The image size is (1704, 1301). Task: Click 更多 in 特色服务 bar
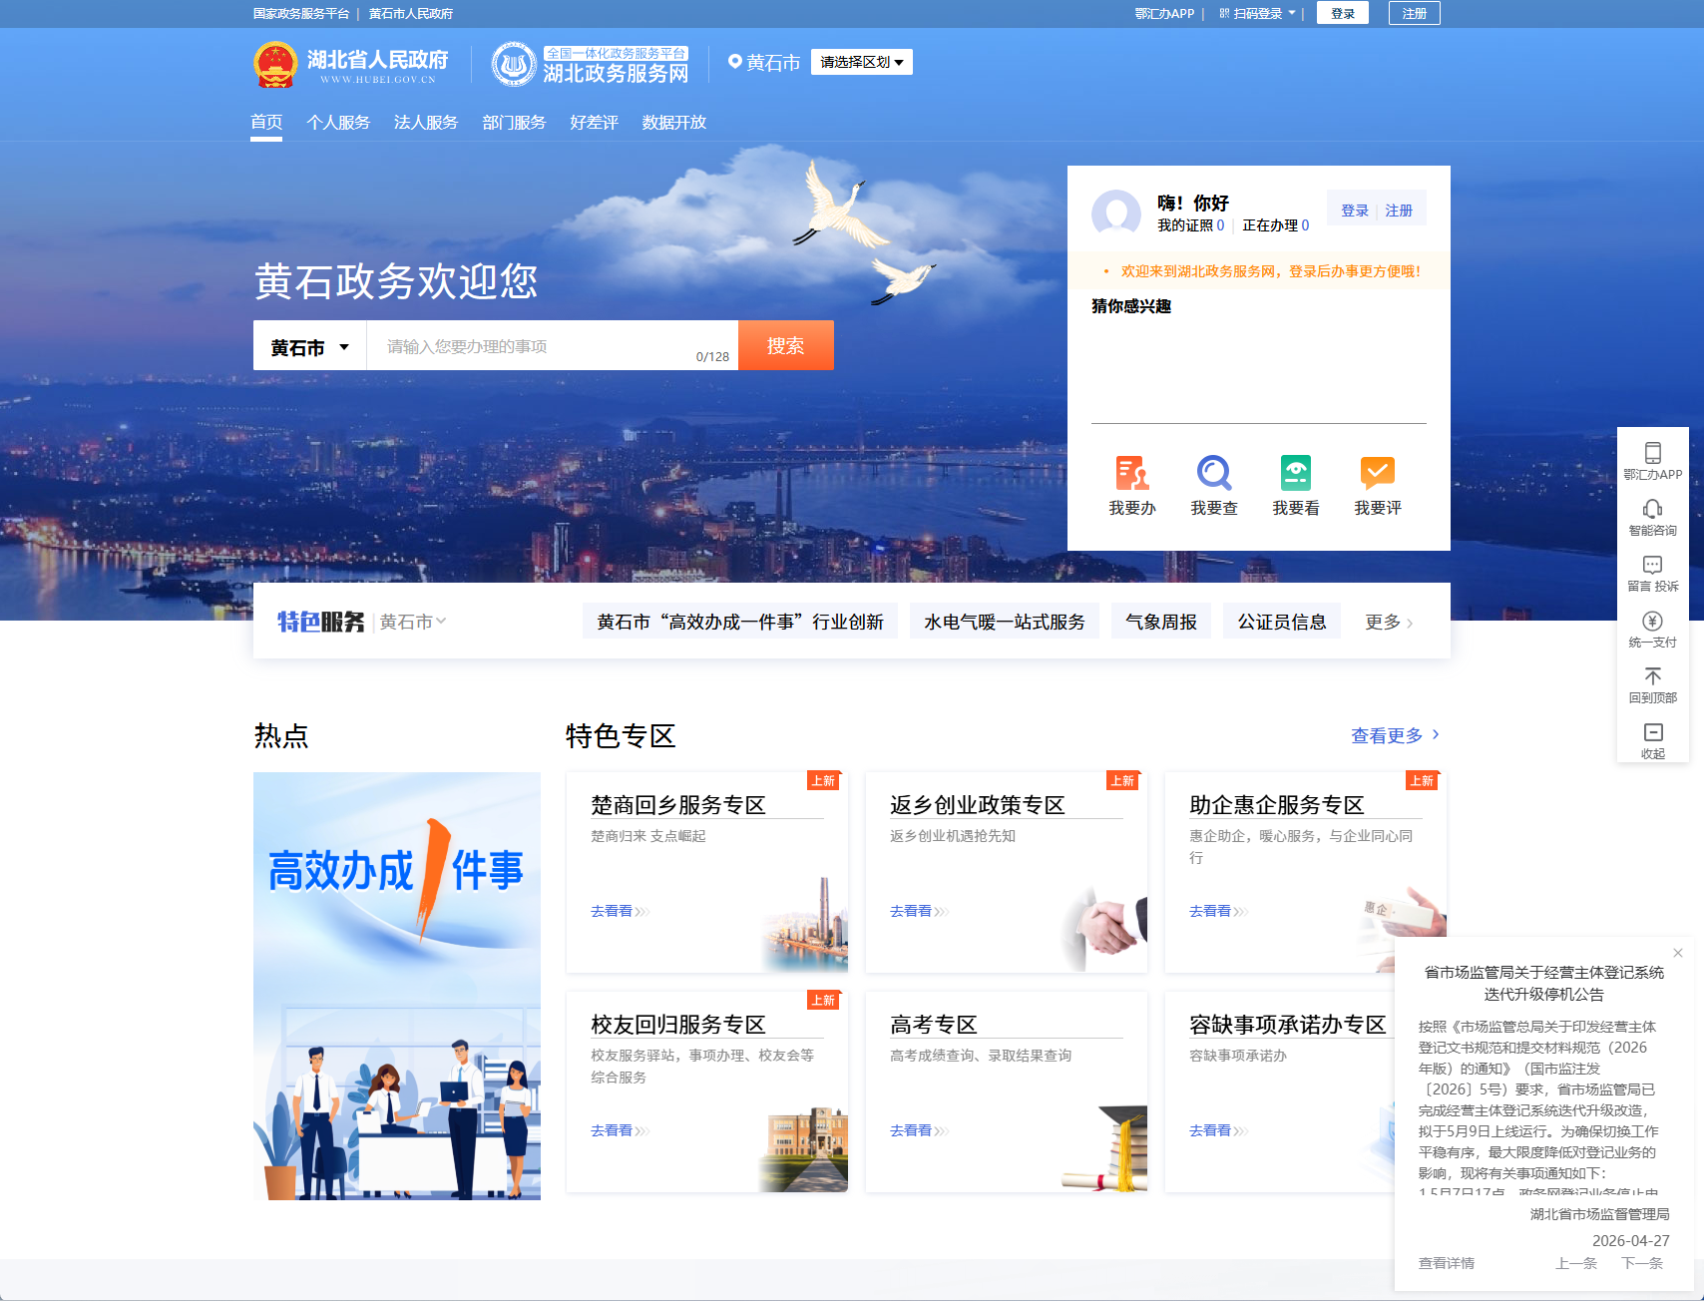pyautogui.click(x=1389, y=622)
